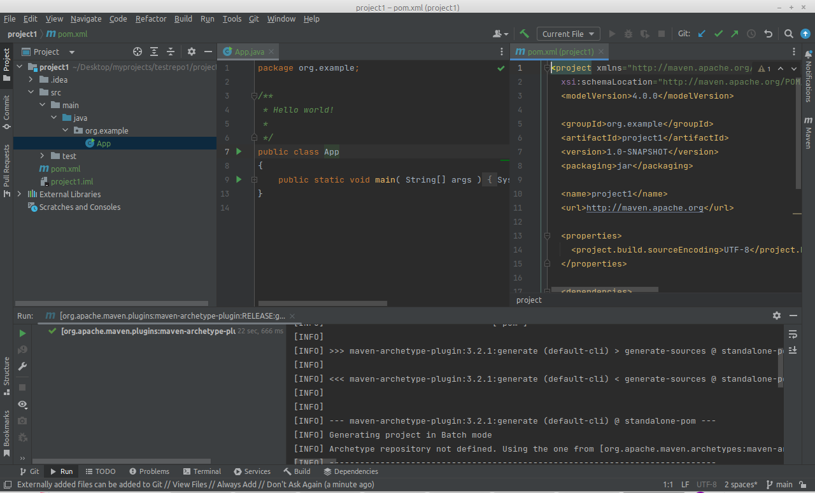Hide the Run tool window

pos(793,316)
